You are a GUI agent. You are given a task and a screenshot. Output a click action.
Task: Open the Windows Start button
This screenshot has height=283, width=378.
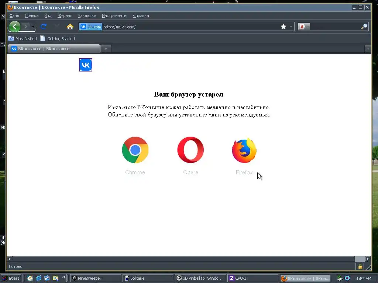pos(11,278)
